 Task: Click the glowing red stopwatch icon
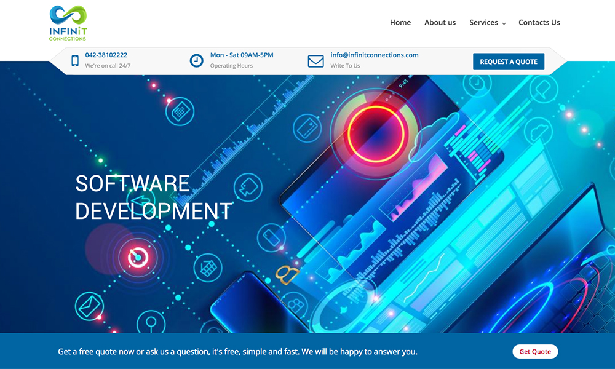click(138, 256)
